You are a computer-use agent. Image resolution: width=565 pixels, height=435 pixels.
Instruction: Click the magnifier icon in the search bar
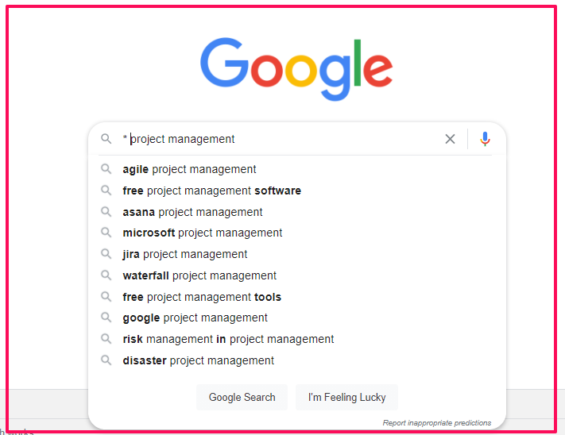106,139
